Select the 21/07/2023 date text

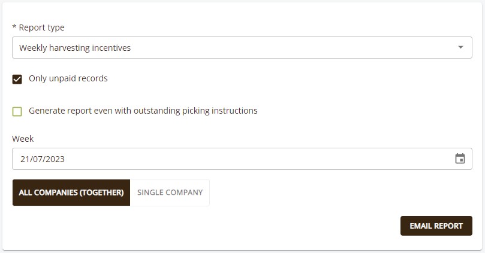tap(43, 159)
